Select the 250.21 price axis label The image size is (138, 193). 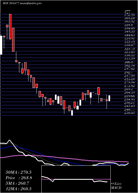pos(129,103)
